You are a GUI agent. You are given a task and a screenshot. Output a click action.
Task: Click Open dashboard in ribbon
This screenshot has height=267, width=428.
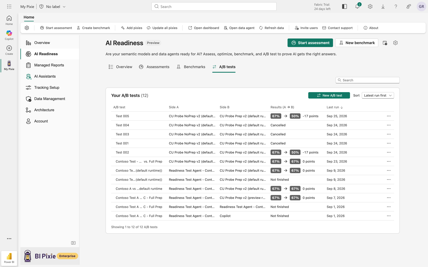coord(204,28)
